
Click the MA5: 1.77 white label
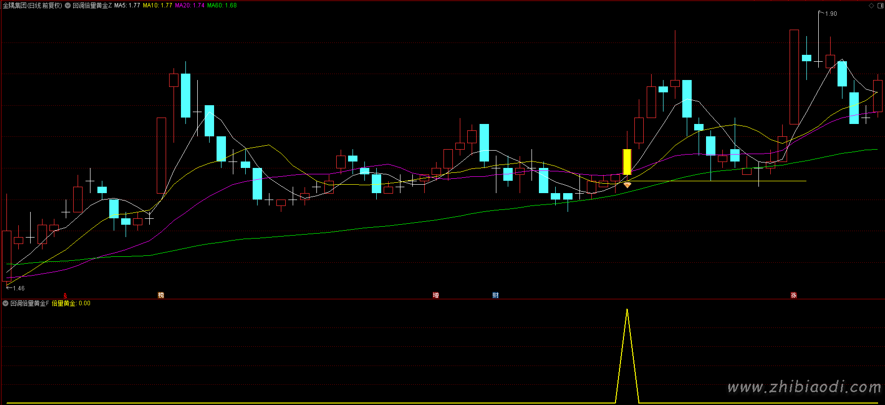click(127, 5)
